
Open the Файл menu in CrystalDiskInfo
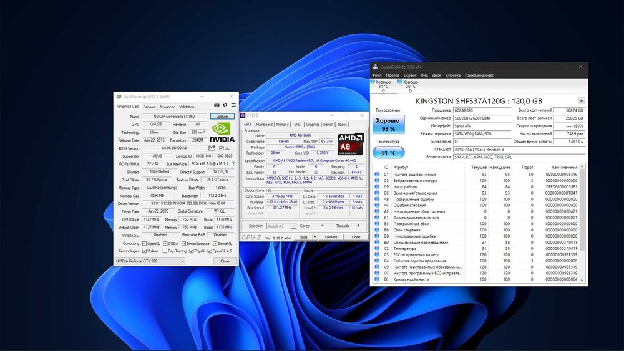point(377,75)
